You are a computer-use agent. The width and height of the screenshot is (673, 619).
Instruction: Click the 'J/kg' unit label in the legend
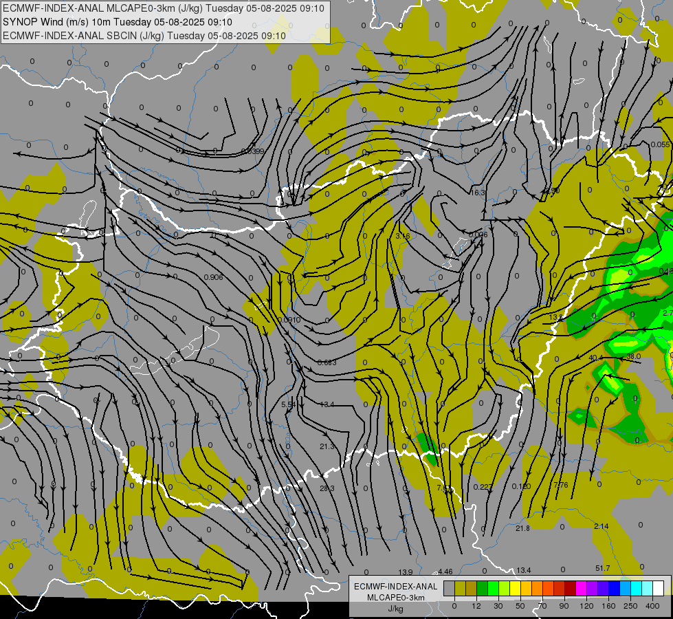pyautogui.click(x=395, y=609)
